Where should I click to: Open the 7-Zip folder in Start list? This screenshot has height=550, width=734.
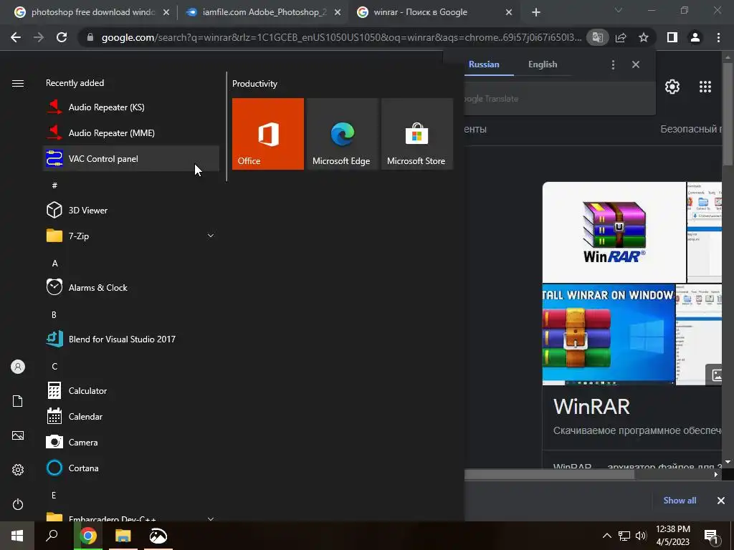tap(131, 236)
